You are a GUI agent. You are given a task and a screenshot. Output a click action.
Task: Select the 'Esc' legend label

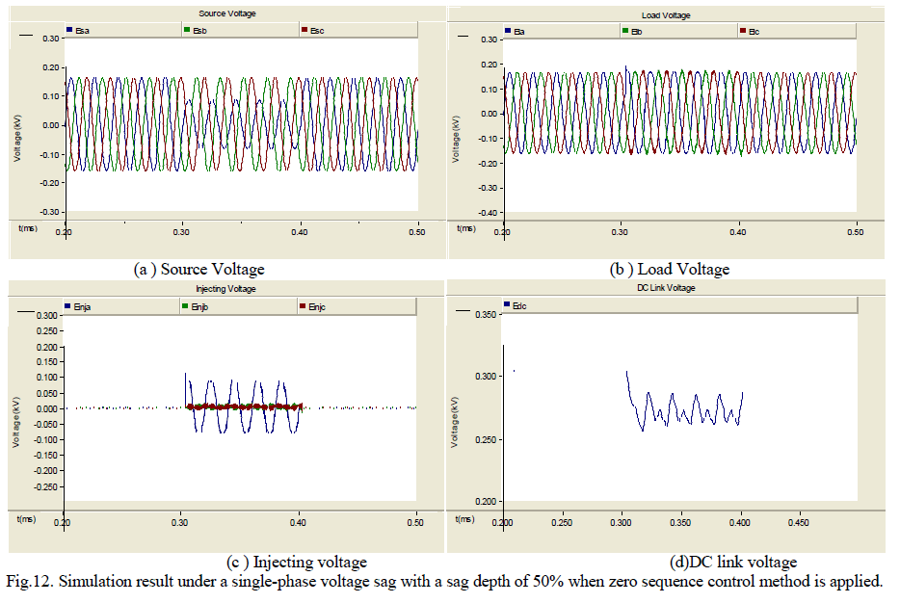[317, 31]
